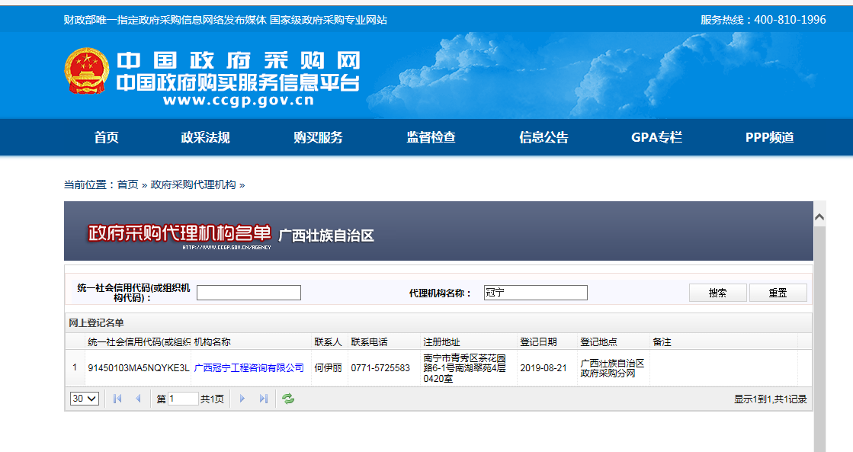Open 首页 navigation menu item
853x452 pixels.
(106, 137)
